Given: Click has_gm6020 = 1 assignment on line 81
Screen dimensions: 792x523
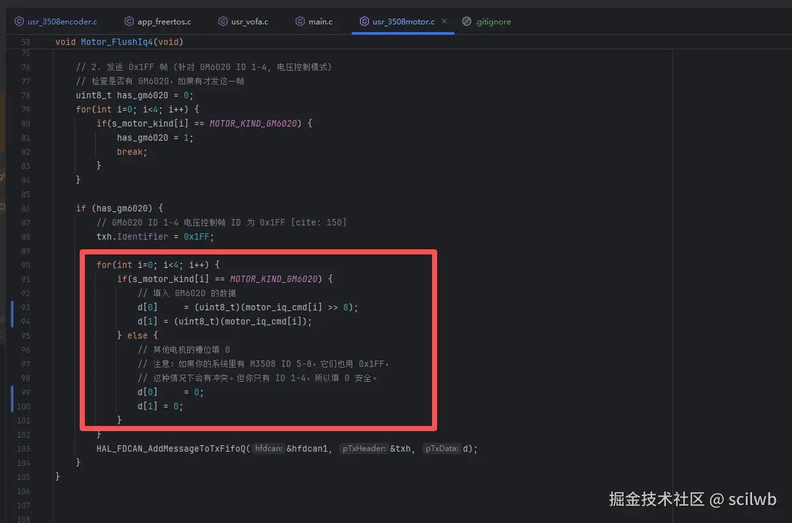Looking at the screenshot, I should click(x=155, y=137).
